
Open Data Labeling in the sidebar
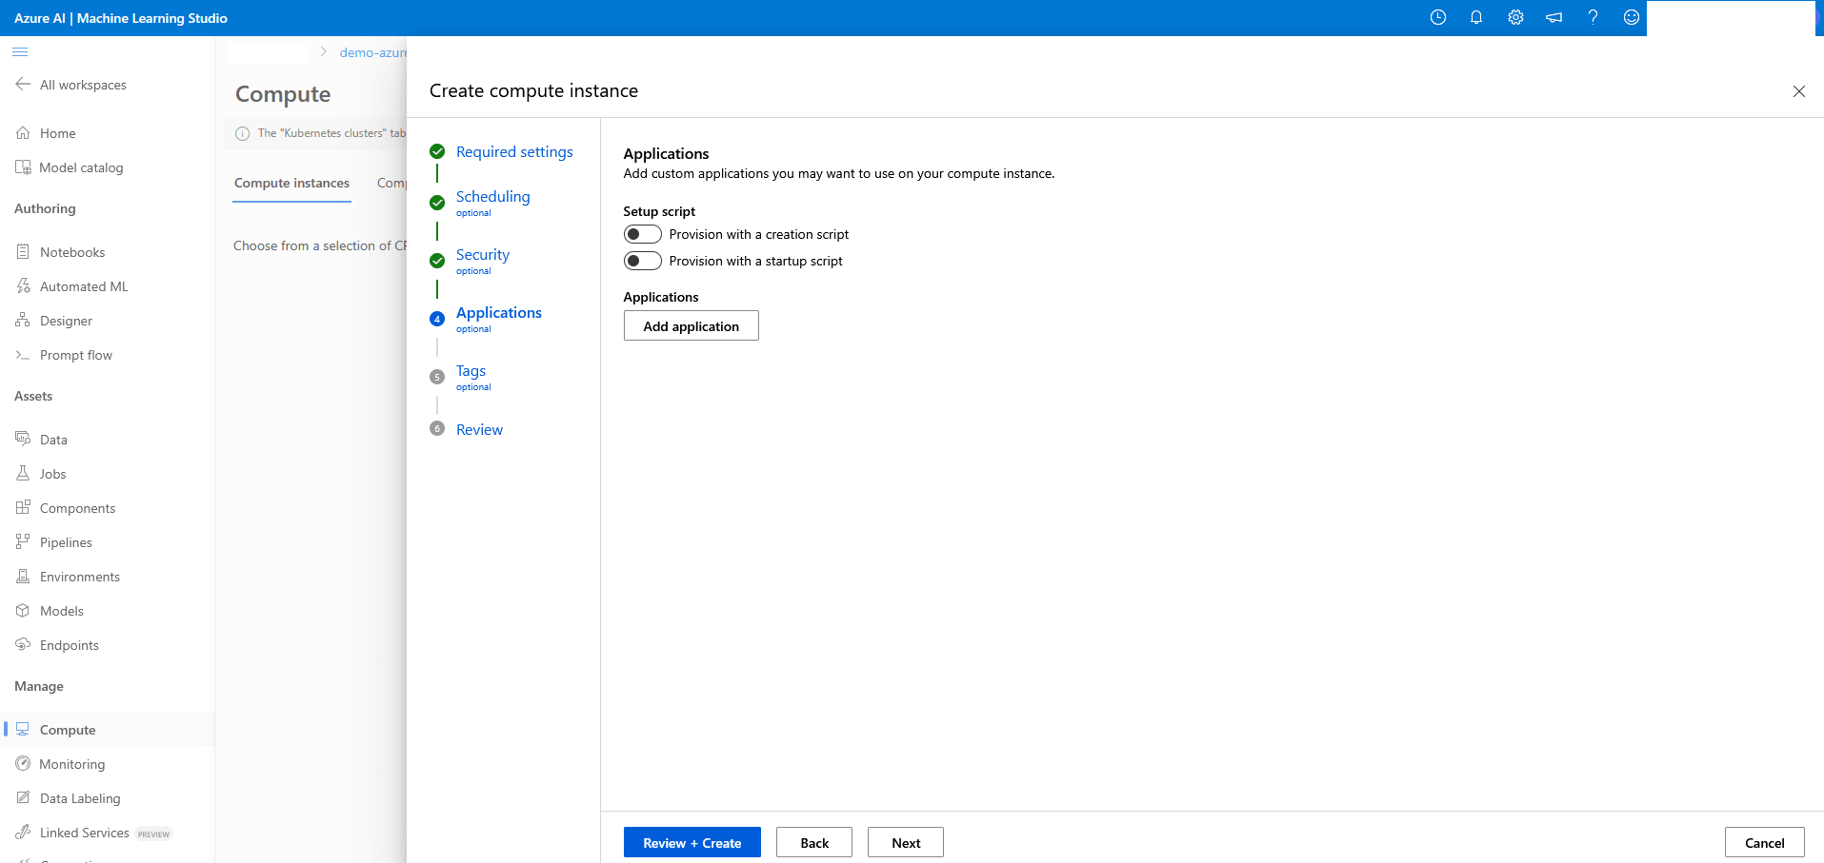[x=79, y=797]
